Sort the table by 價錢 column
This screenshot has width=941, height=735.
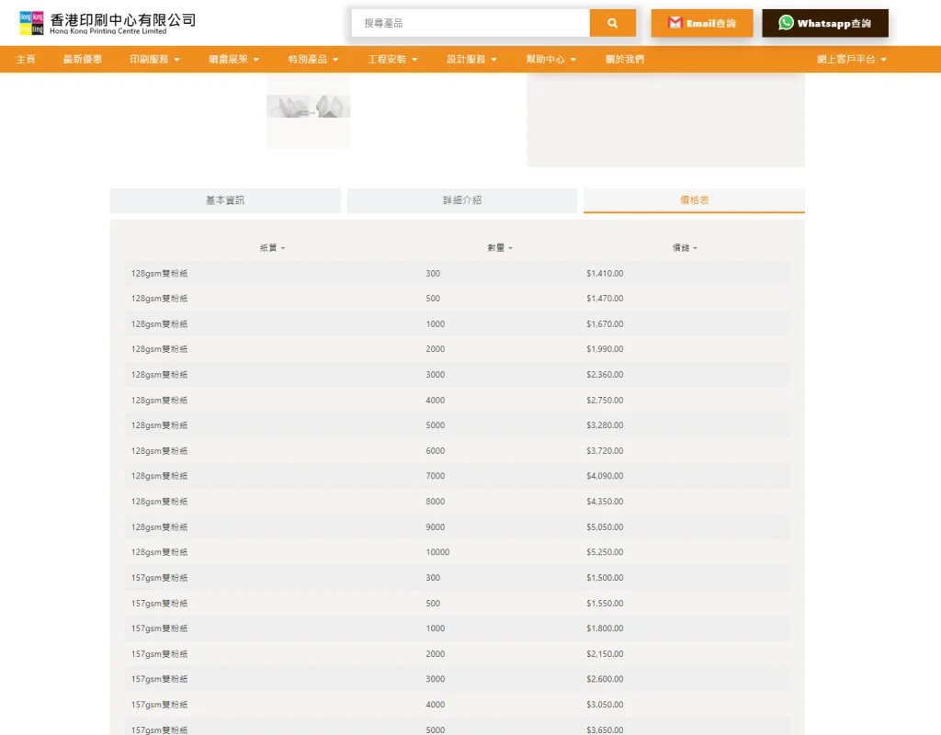(x=685, y=247)
